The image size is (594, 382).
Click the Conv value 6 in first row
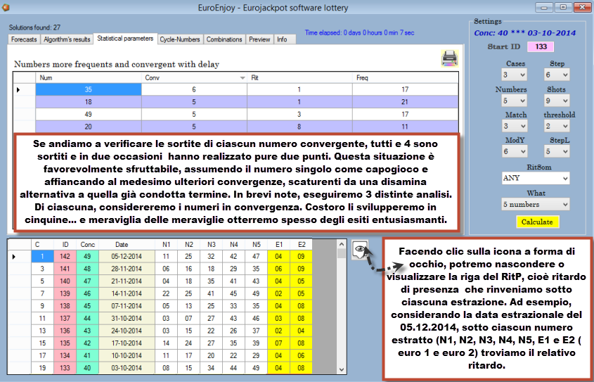[194, 89]
